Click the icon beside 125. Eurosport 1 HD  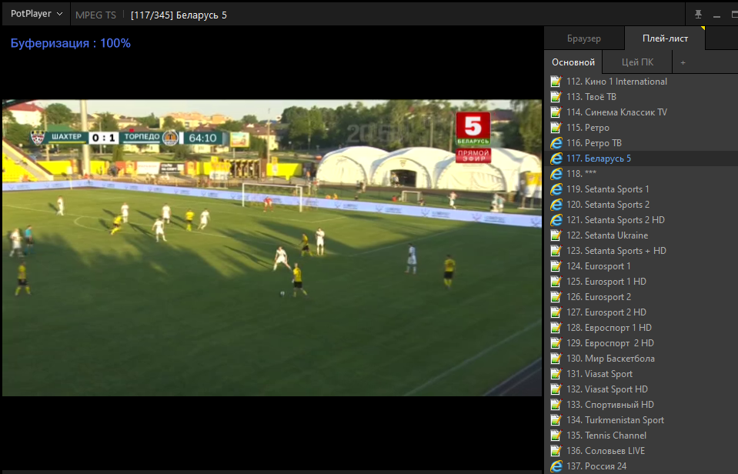[x=556, y=282]
